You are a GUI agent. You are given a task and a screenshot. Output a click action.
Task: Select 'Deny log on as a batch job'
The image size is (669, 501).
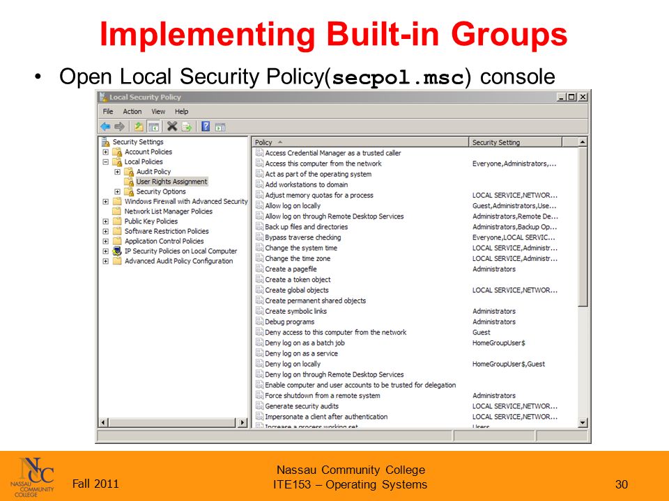(x=305, y=343)
